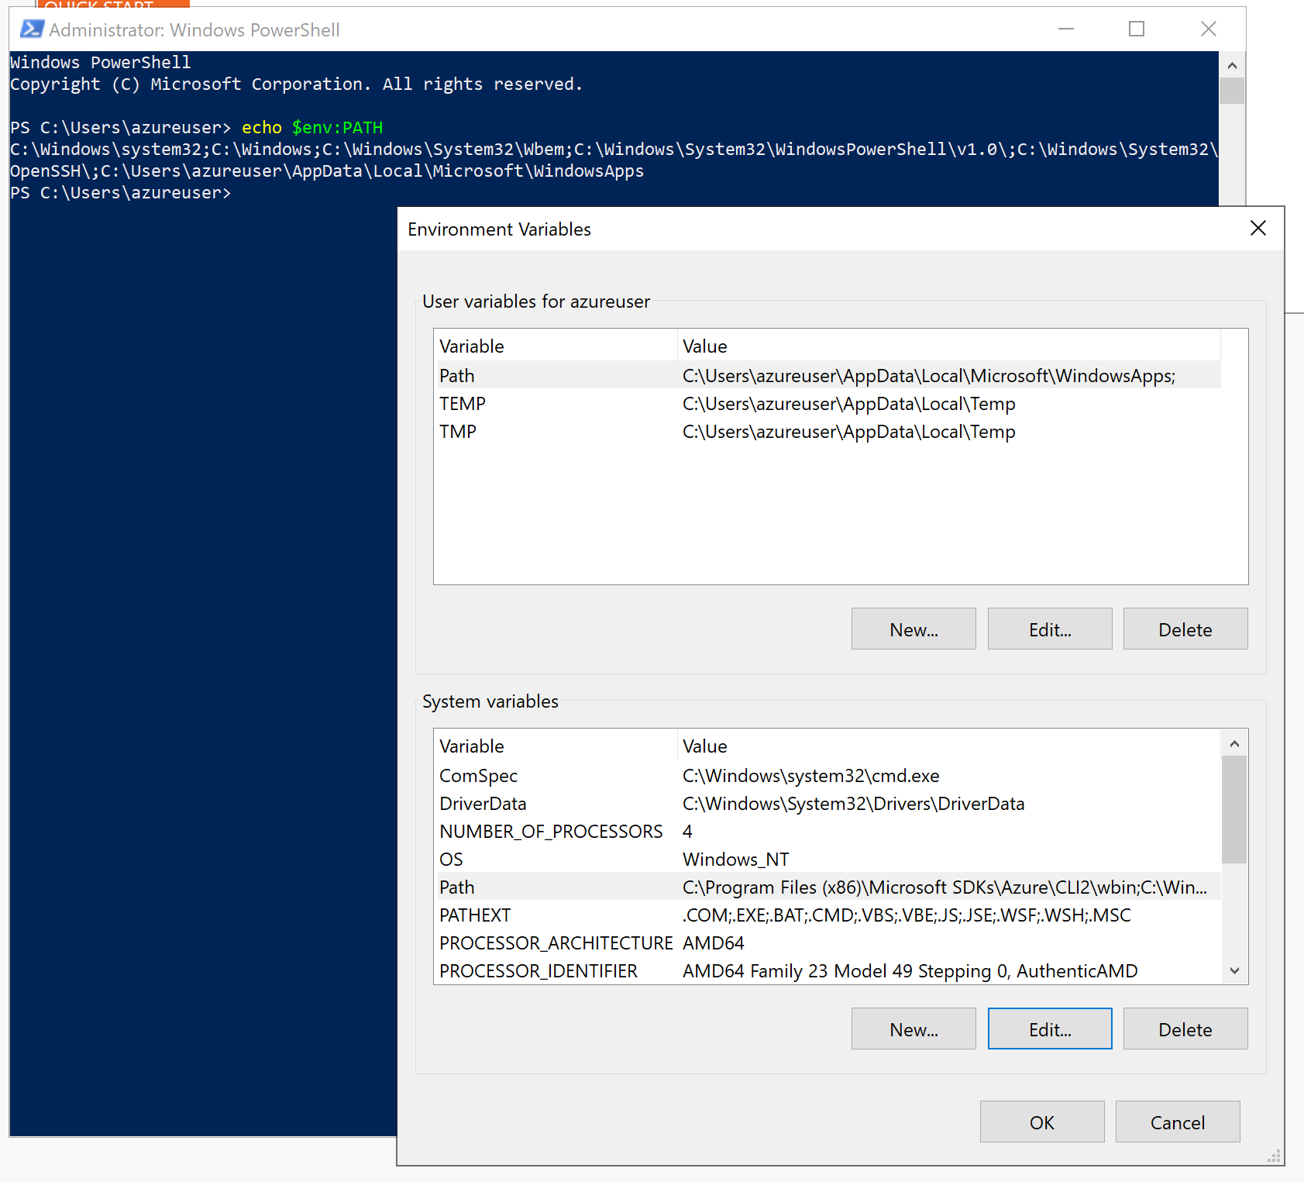
Task: Click New under System variables
Action: coord(913,1029)
